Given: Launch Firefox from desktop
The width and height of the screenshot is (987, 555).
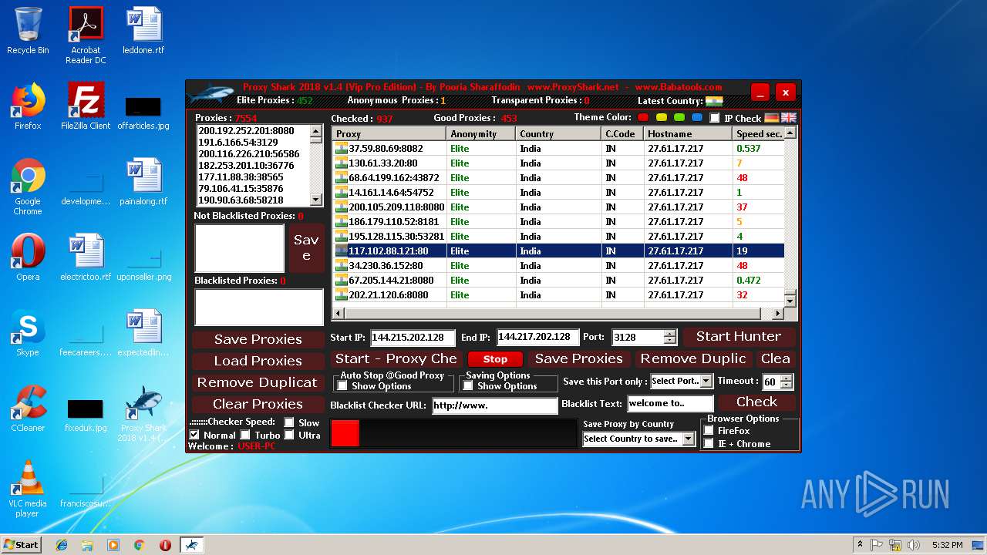Looking at the screenshot, I should coord(28,106).
